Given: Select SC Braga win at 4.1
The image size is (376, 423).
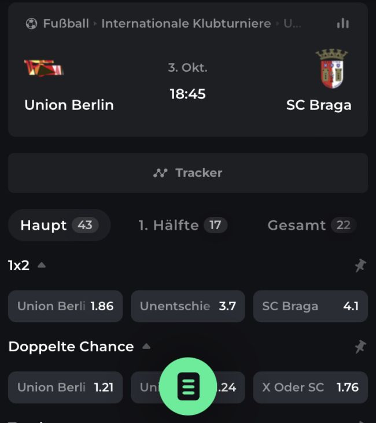Looking at the screenshot, I should pyautogui.click(x=310, y=306).
